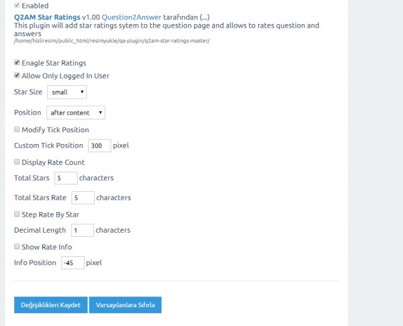Click the Show Rate Info label text
This screenshot has height=326, width=403.
[x=46, y=247]
